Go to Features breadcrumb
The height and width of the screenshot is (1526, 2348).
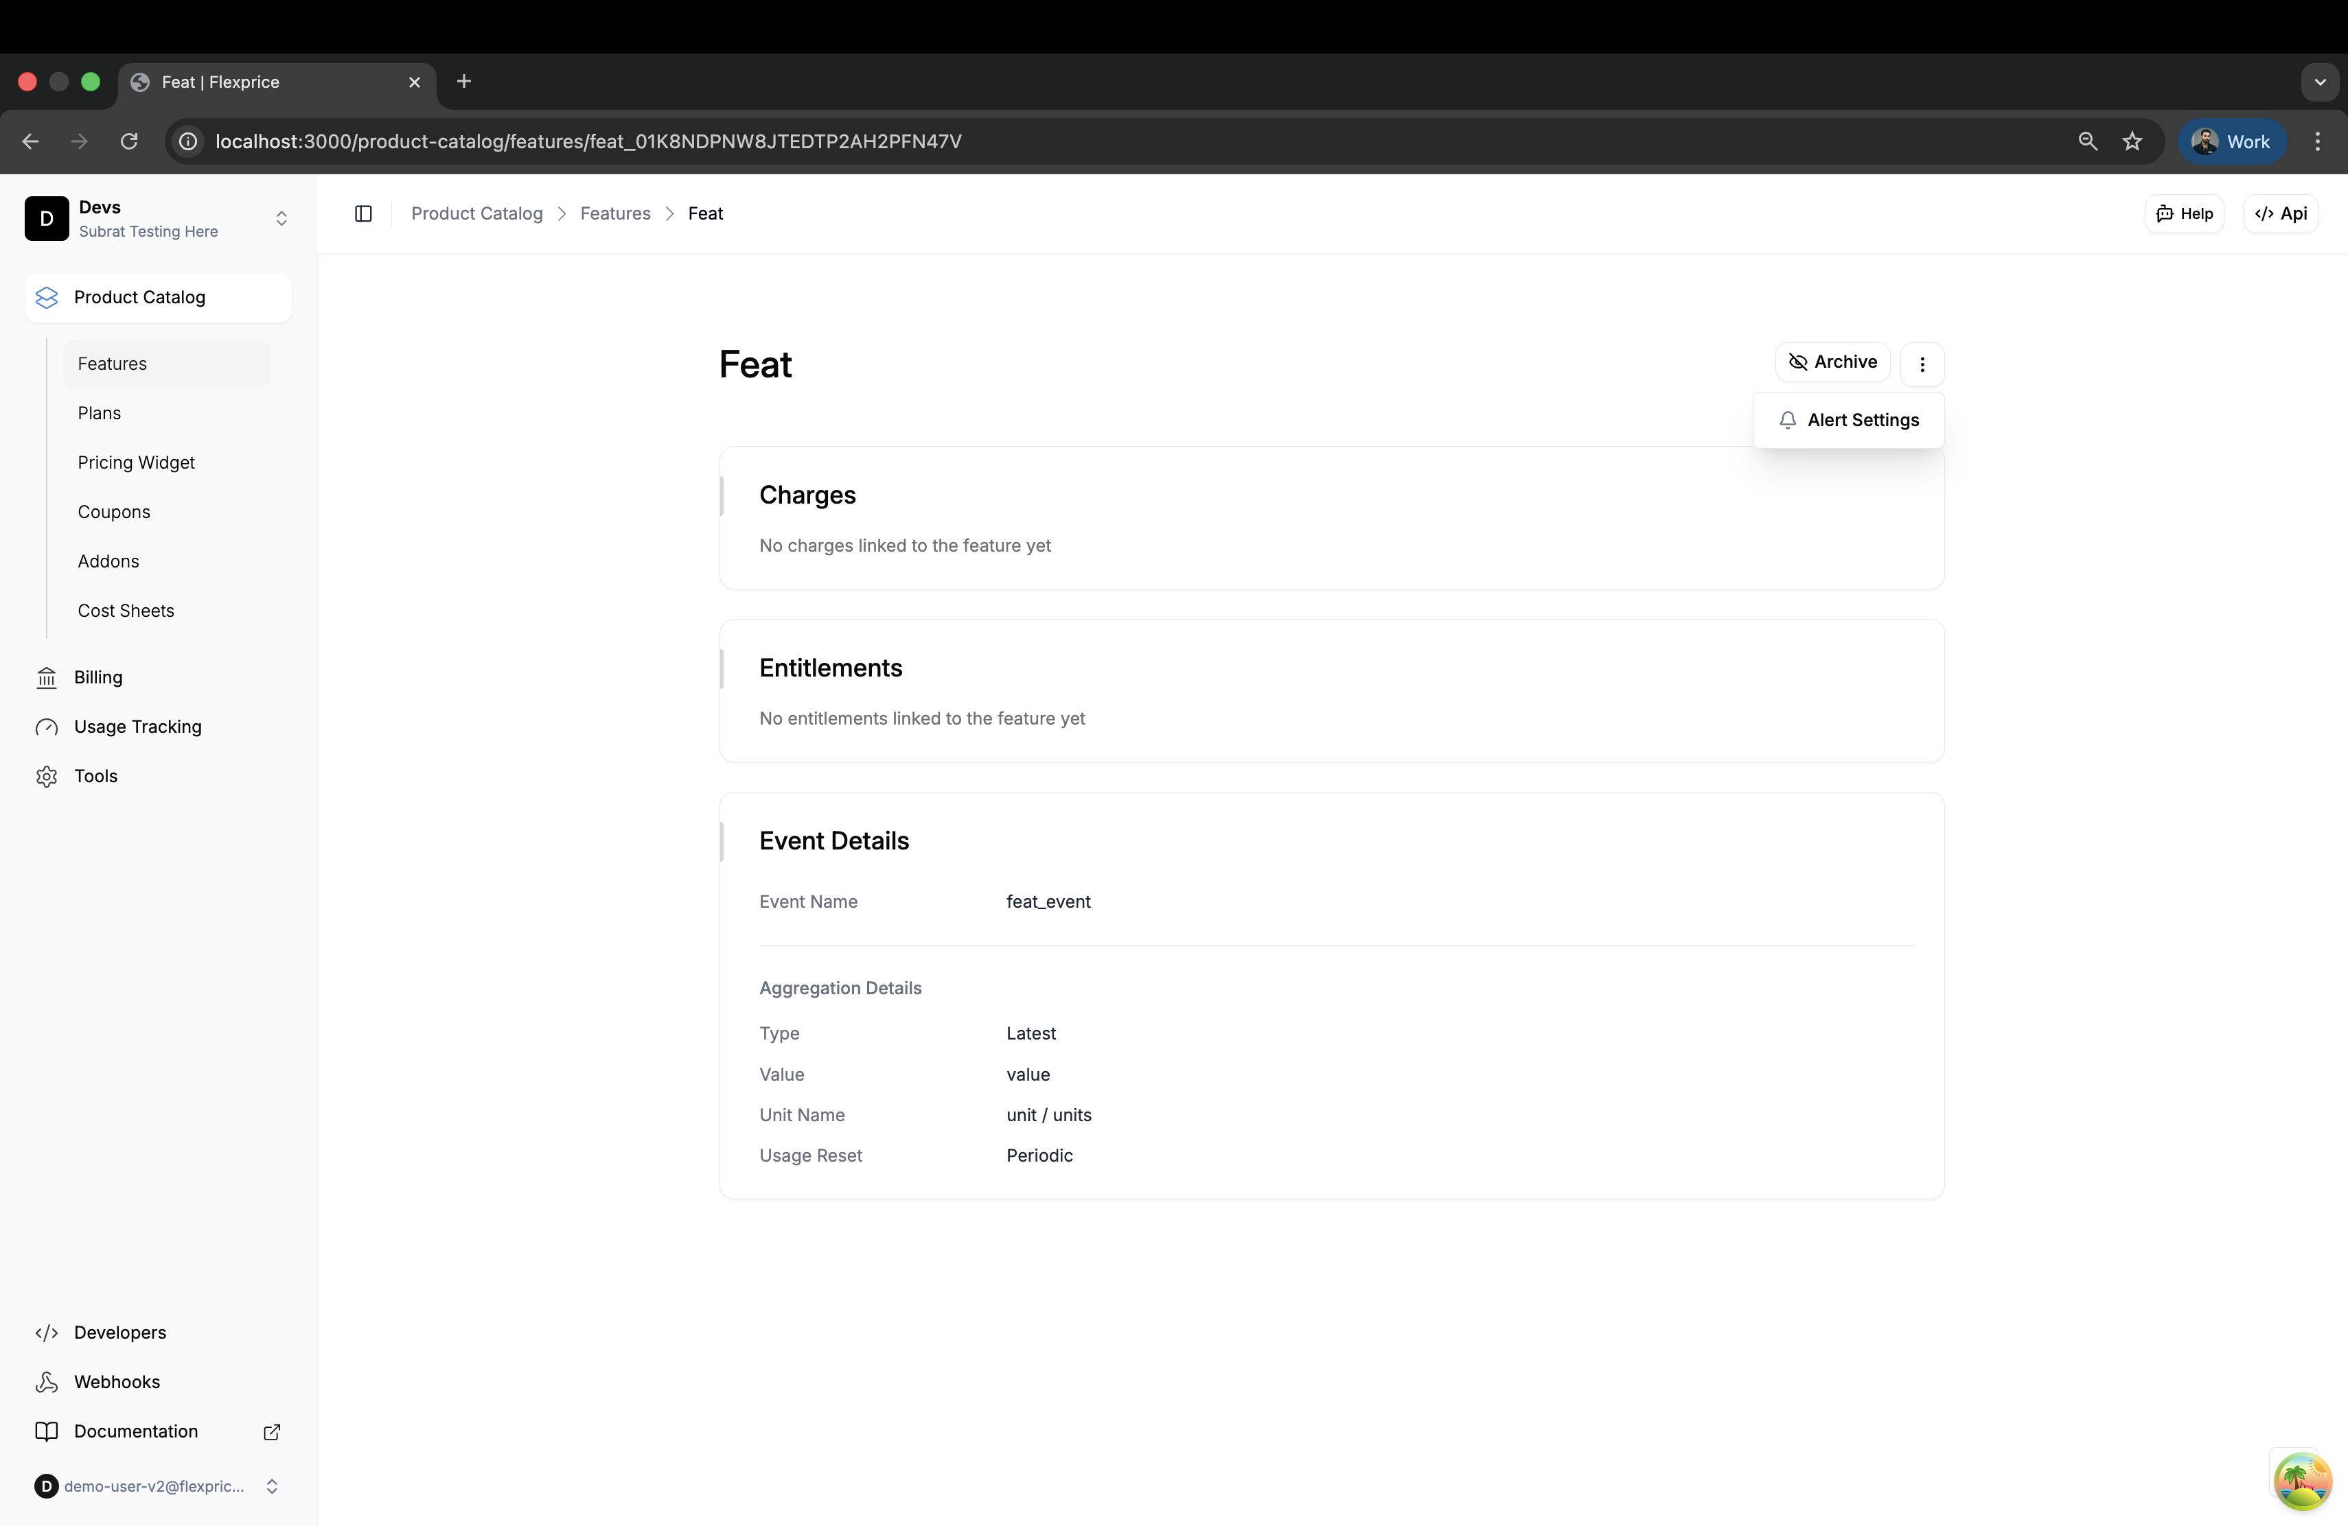tap(614, 214)
